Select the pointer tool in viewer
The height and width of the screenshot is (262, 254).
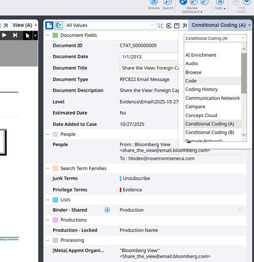coord(28,35)
